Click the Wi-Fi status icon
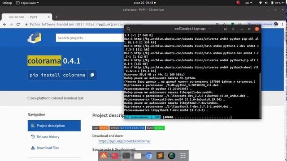This screenshot has height=161, width=287. tap(260, 3)
